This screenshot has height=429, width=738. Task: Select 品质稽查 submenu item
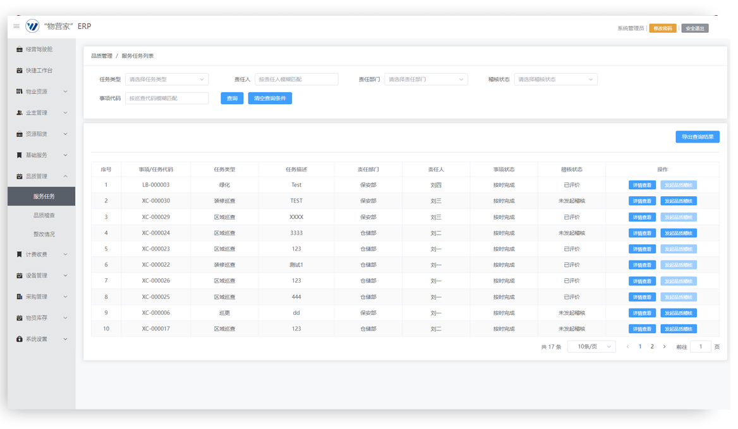(44, 215)
